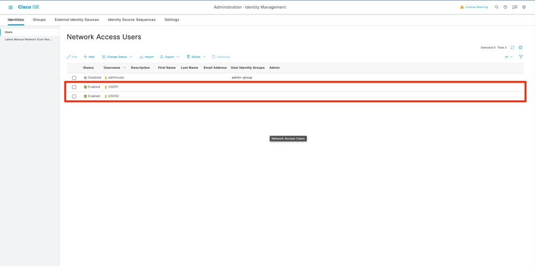
Task: Toggle the Username sort arrow
Action: click(x=125, y=68)
